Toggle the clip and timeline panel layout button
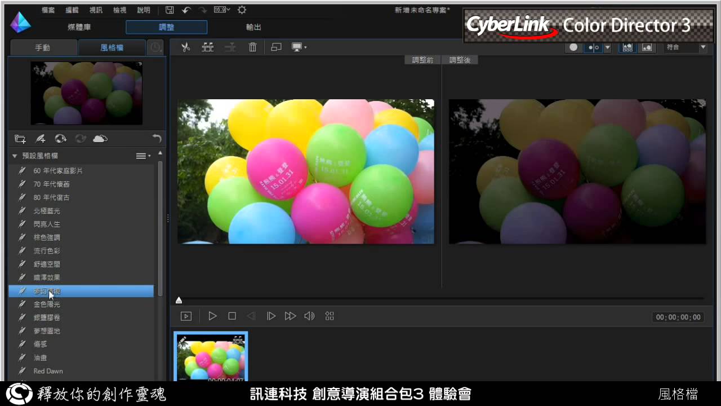The image size is (721, 406). (627, 47)
